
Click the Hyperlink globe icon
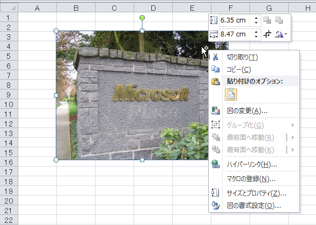click(216, 164)
